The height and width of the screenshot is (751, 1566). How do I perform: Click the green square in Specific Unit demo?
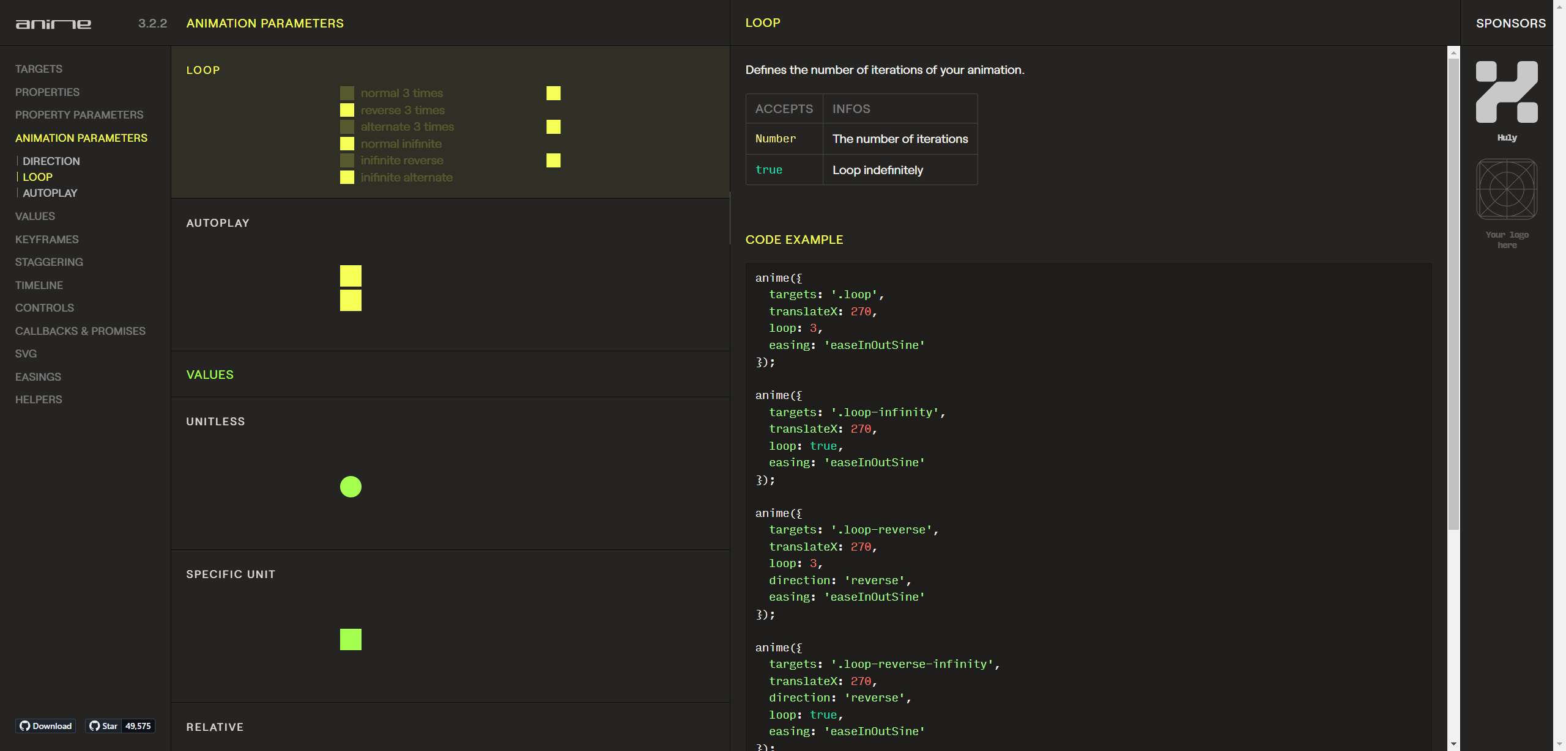pos(351,639)
